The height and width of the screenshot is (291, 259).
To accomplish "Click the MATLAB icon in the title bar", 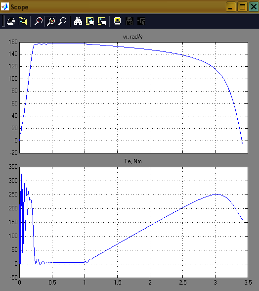I will tap(5, 7).
